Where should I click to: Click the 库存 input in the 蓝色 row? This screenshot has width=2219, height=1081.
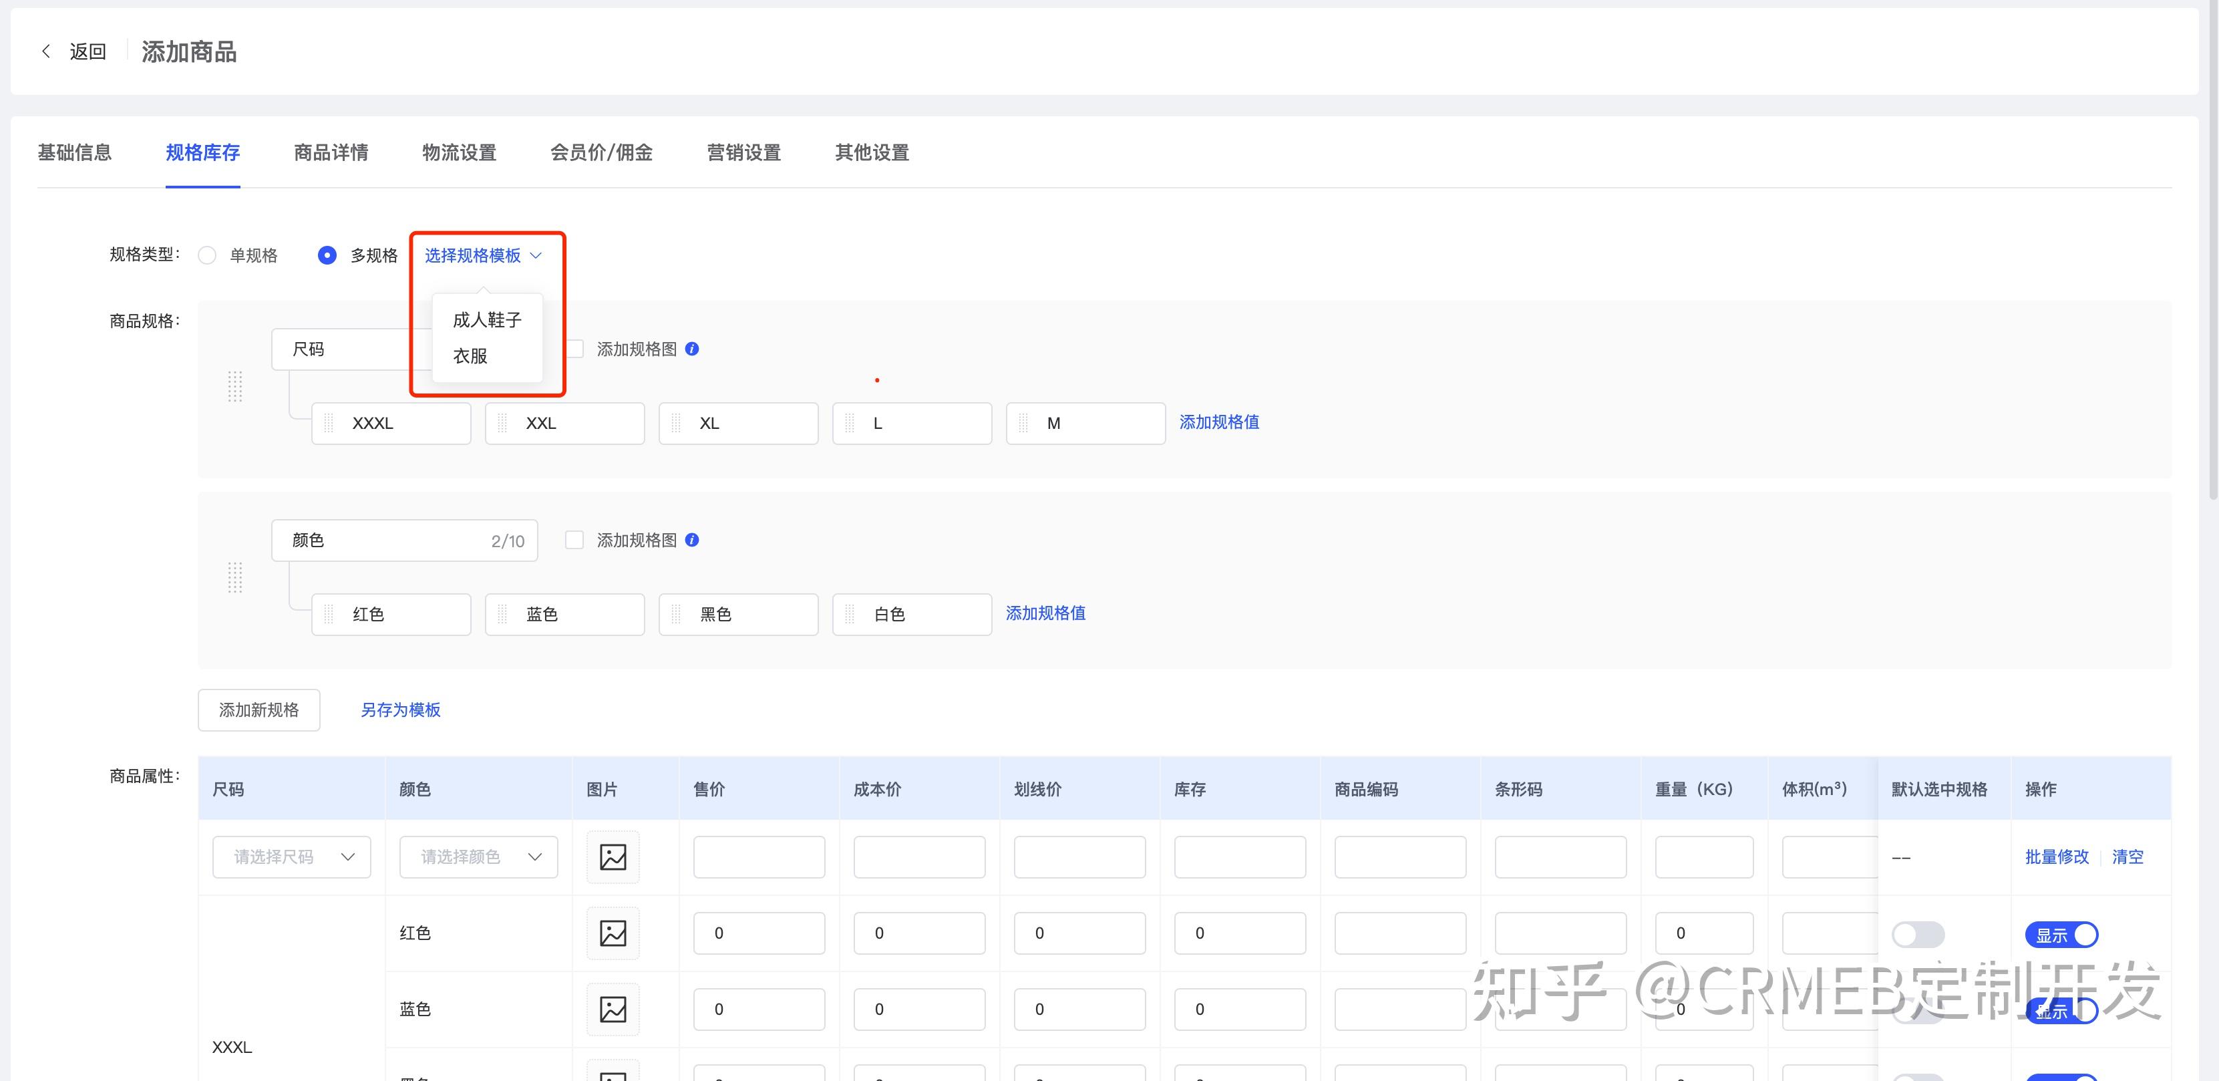pos(1240,1009)
